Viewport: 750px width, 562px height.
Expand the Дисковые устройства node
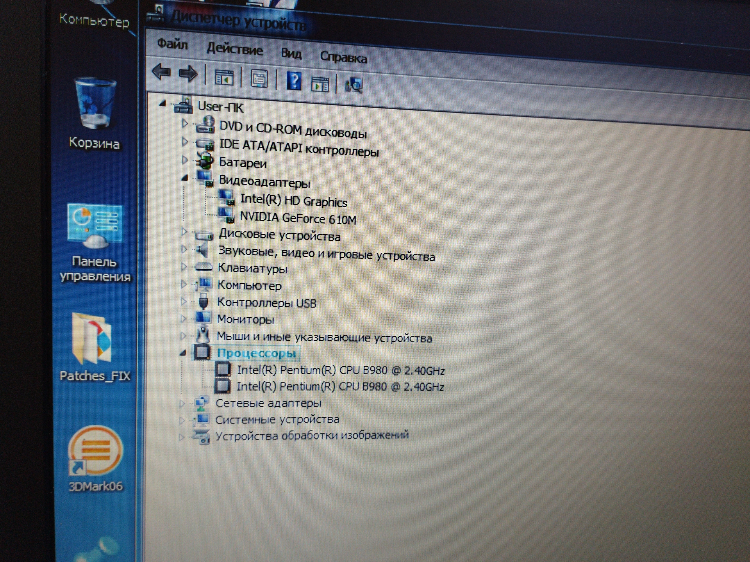[184, 232]
